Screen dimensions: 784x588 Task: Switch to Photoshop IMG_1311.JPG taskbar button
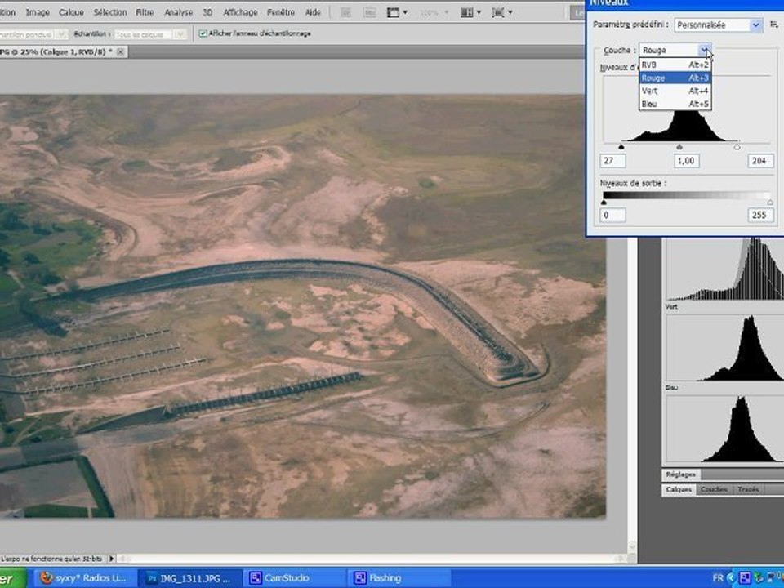(189, 578)
